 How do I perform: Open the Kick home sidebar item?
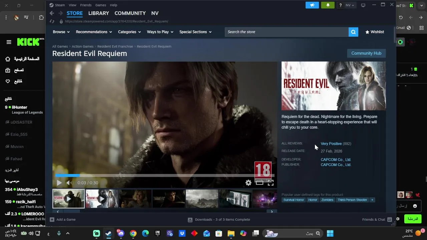[23, 59]
